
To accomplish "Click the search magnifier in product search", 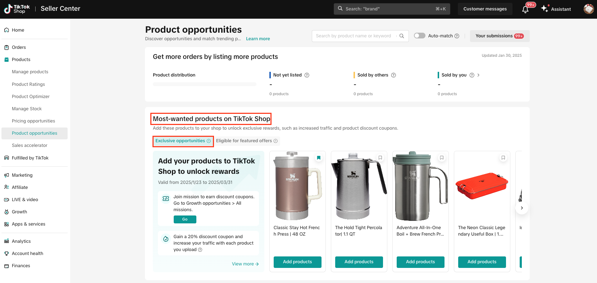I will click(402, 36).
